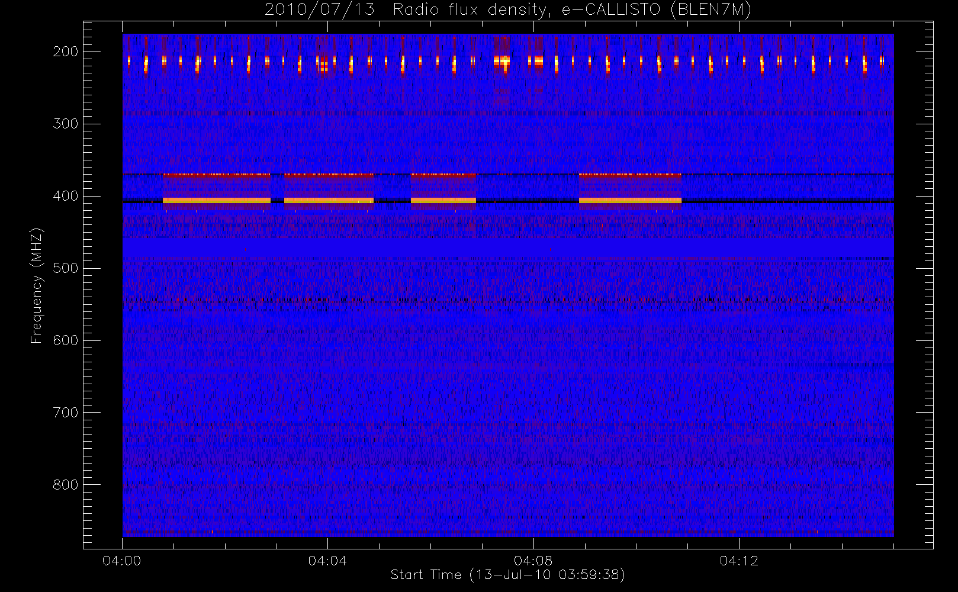
Task: Click the first orange emission band near 400 MHz
Action: tap(217, 201)
